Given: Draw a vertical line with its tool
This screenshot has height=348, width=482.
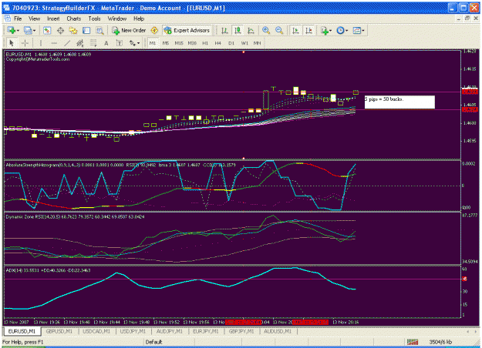Looking at the screenshot, I should click(41, 43).
